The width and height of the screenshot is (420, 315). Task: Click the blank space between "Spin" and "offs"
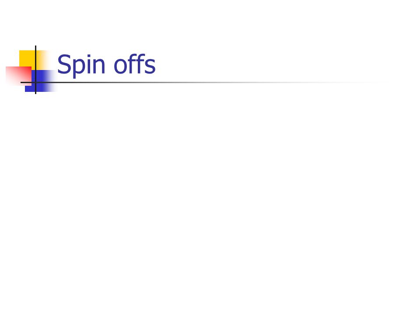tap(109, 66)
